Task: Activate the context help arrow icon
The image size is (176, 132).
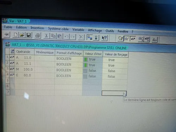Action: 104,38
